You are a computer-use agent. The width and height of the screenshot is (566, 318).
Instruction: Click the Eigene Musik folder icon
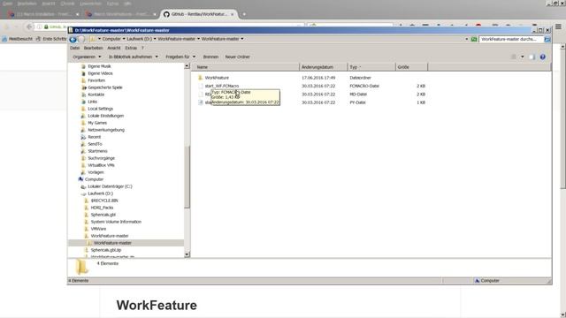(x=83, y=66)
